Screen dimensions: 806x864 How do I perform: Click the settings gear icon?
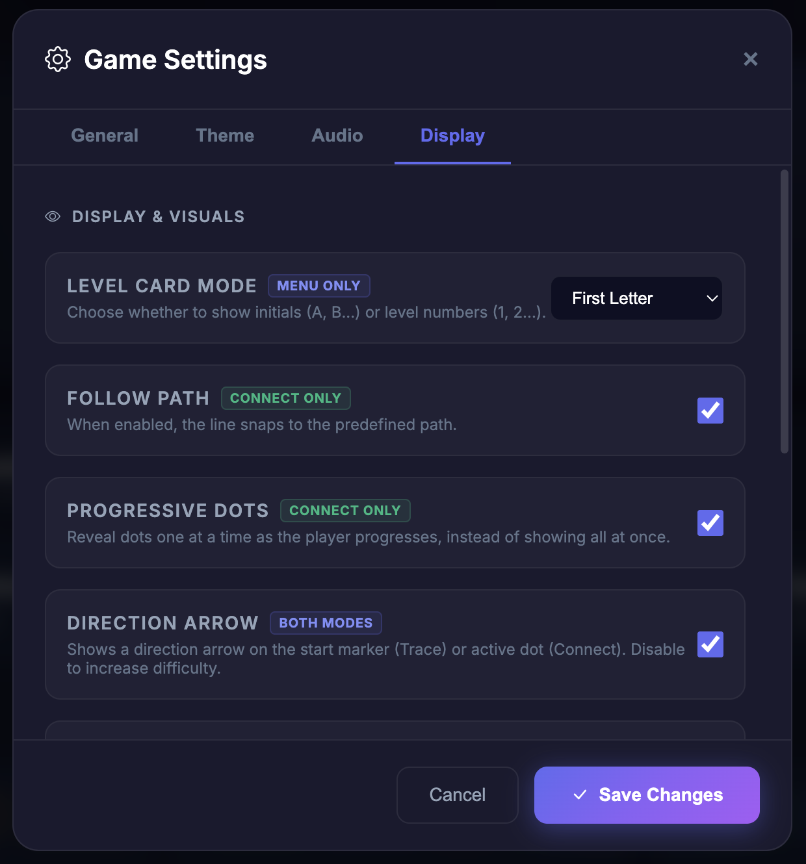click(57, 59)
